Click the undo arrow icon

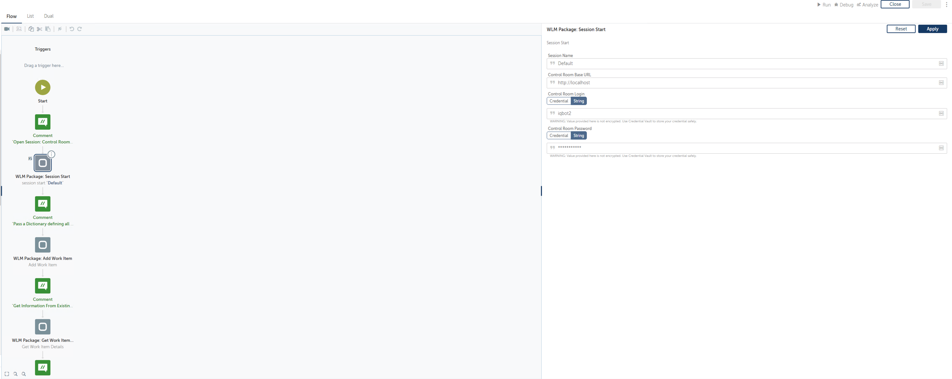coord(72,29)
